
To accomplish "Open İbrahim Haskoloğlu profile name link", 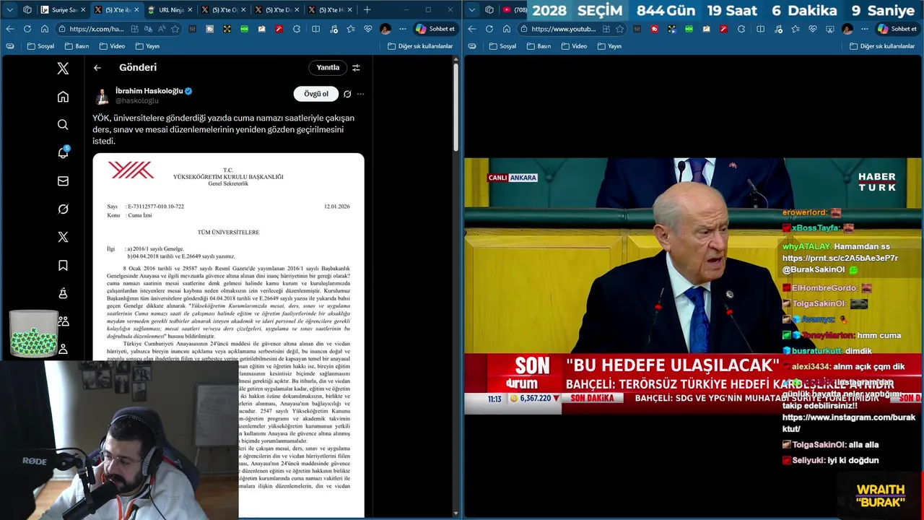I will click(x=149, y=91).
